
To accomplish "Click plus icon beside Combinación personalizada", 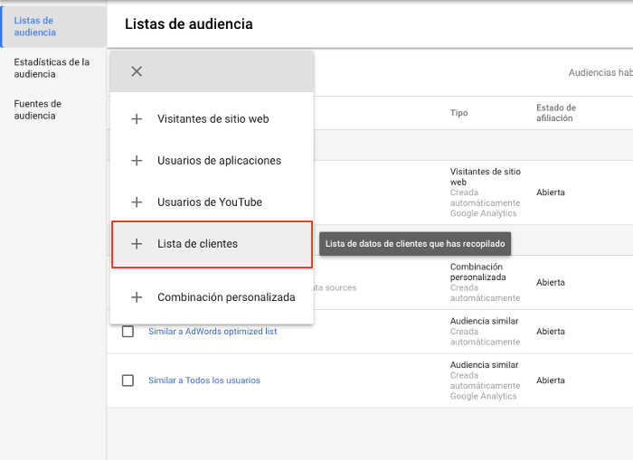I will [137, 297].
